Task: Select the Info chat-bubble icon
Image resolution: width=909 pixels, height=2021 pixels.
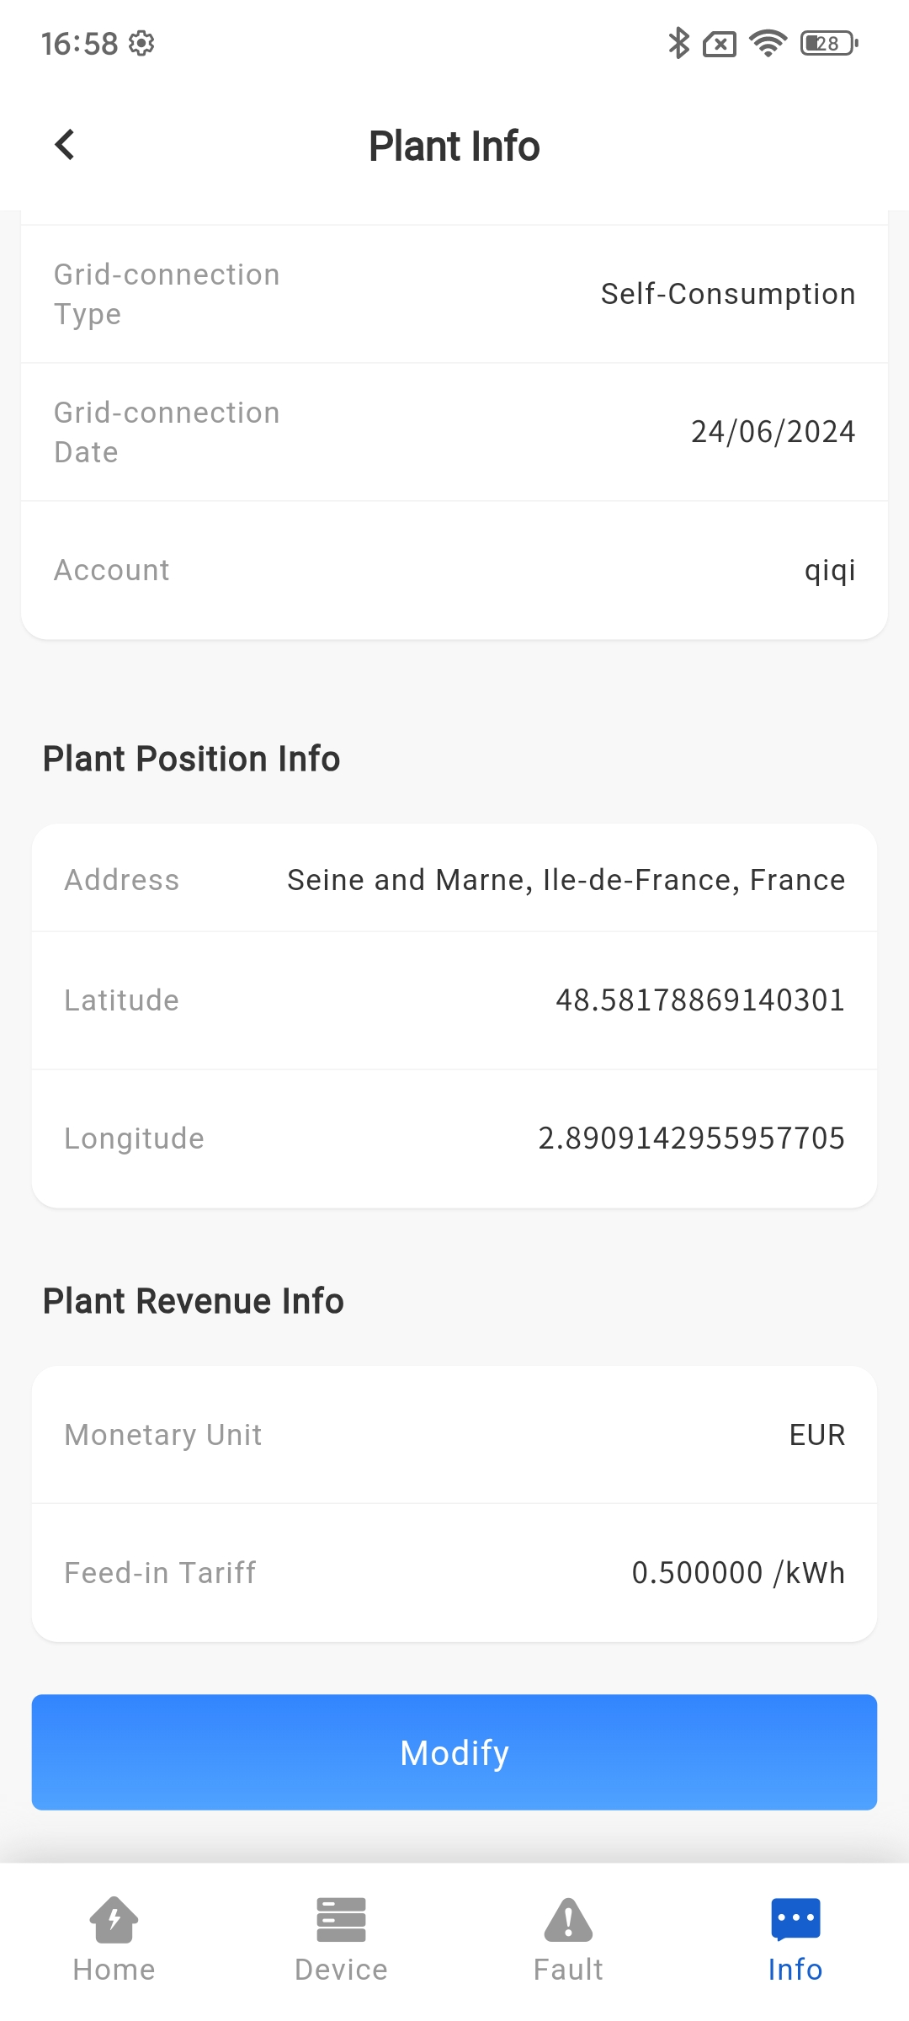Action: pos(795,1920)
